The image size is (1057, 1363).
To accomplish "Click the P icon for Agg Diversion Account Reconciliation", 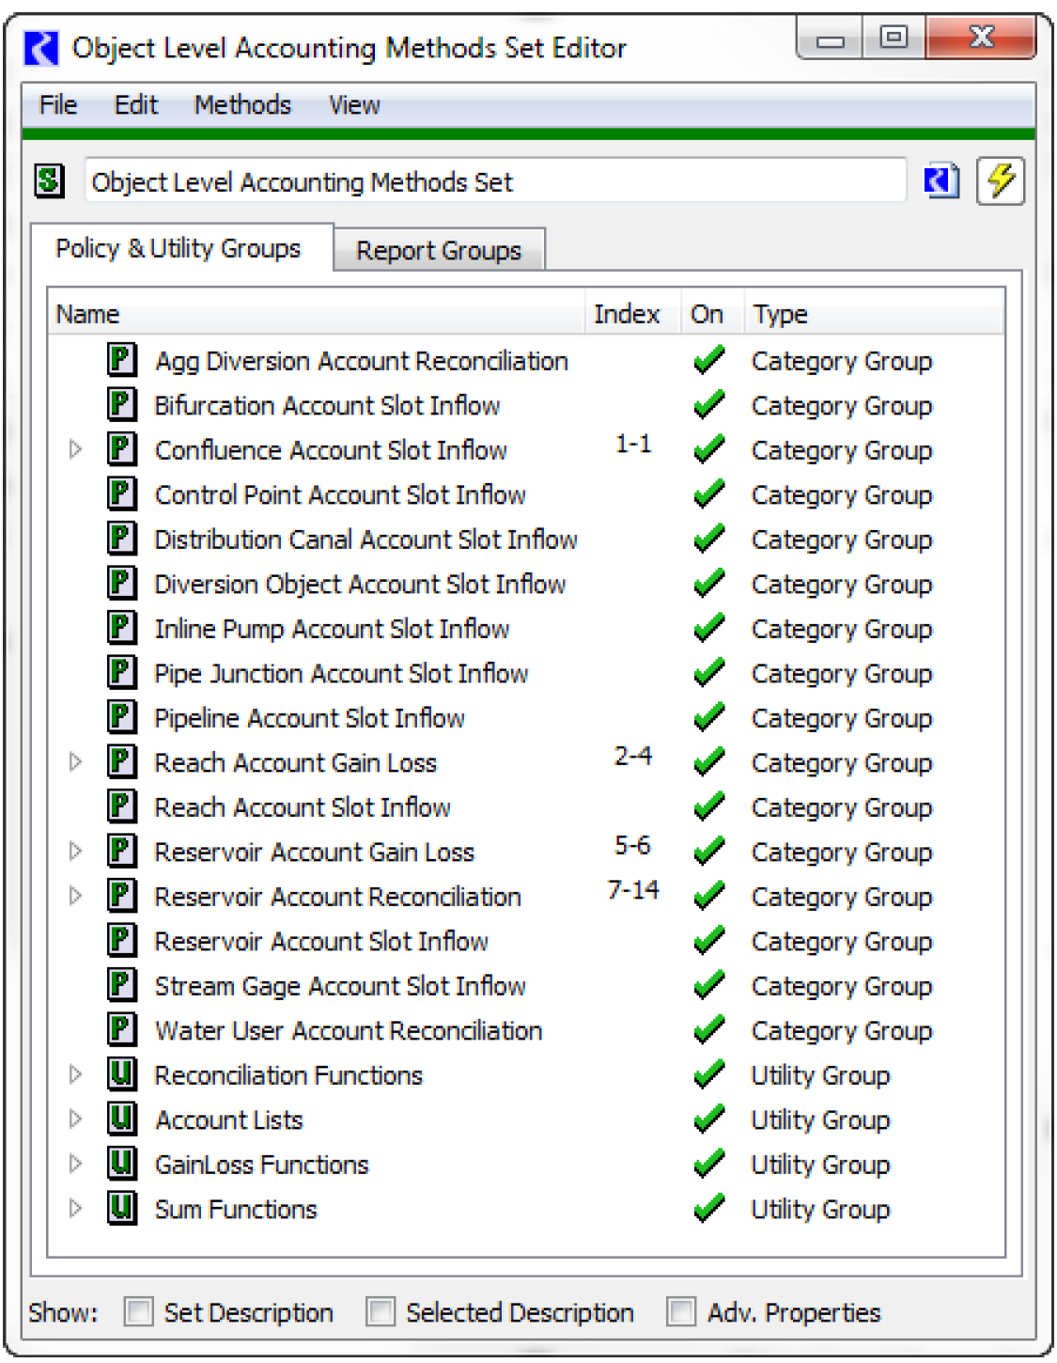I will click(122, 360).
